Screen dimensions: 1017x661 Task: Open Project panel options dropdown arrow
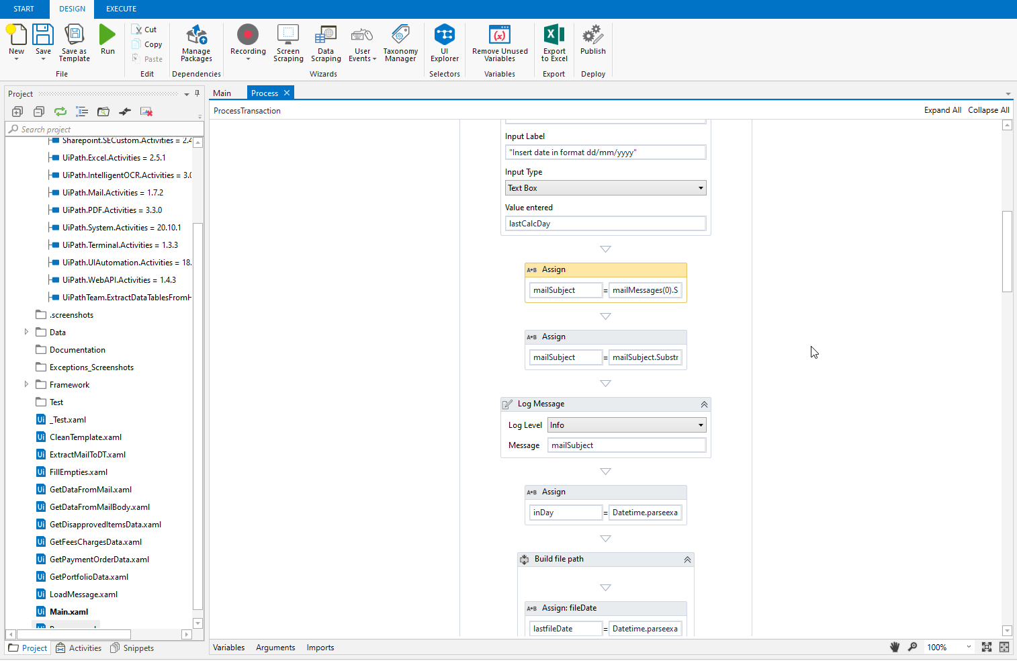(187, 94)
